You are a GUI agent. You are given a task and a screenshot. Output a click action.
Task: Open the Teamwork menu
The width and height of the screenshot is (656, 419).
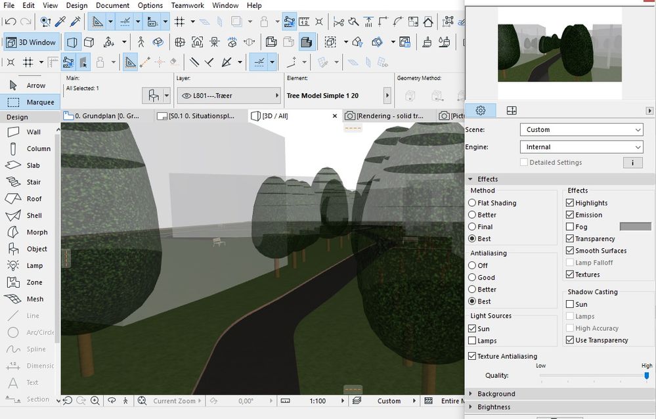188,5
